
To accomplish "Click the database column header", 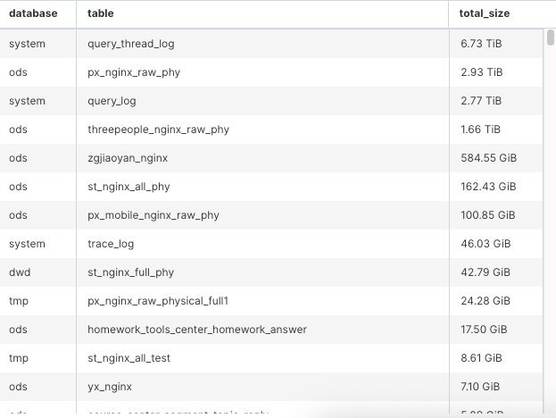I will click(33, 14).
